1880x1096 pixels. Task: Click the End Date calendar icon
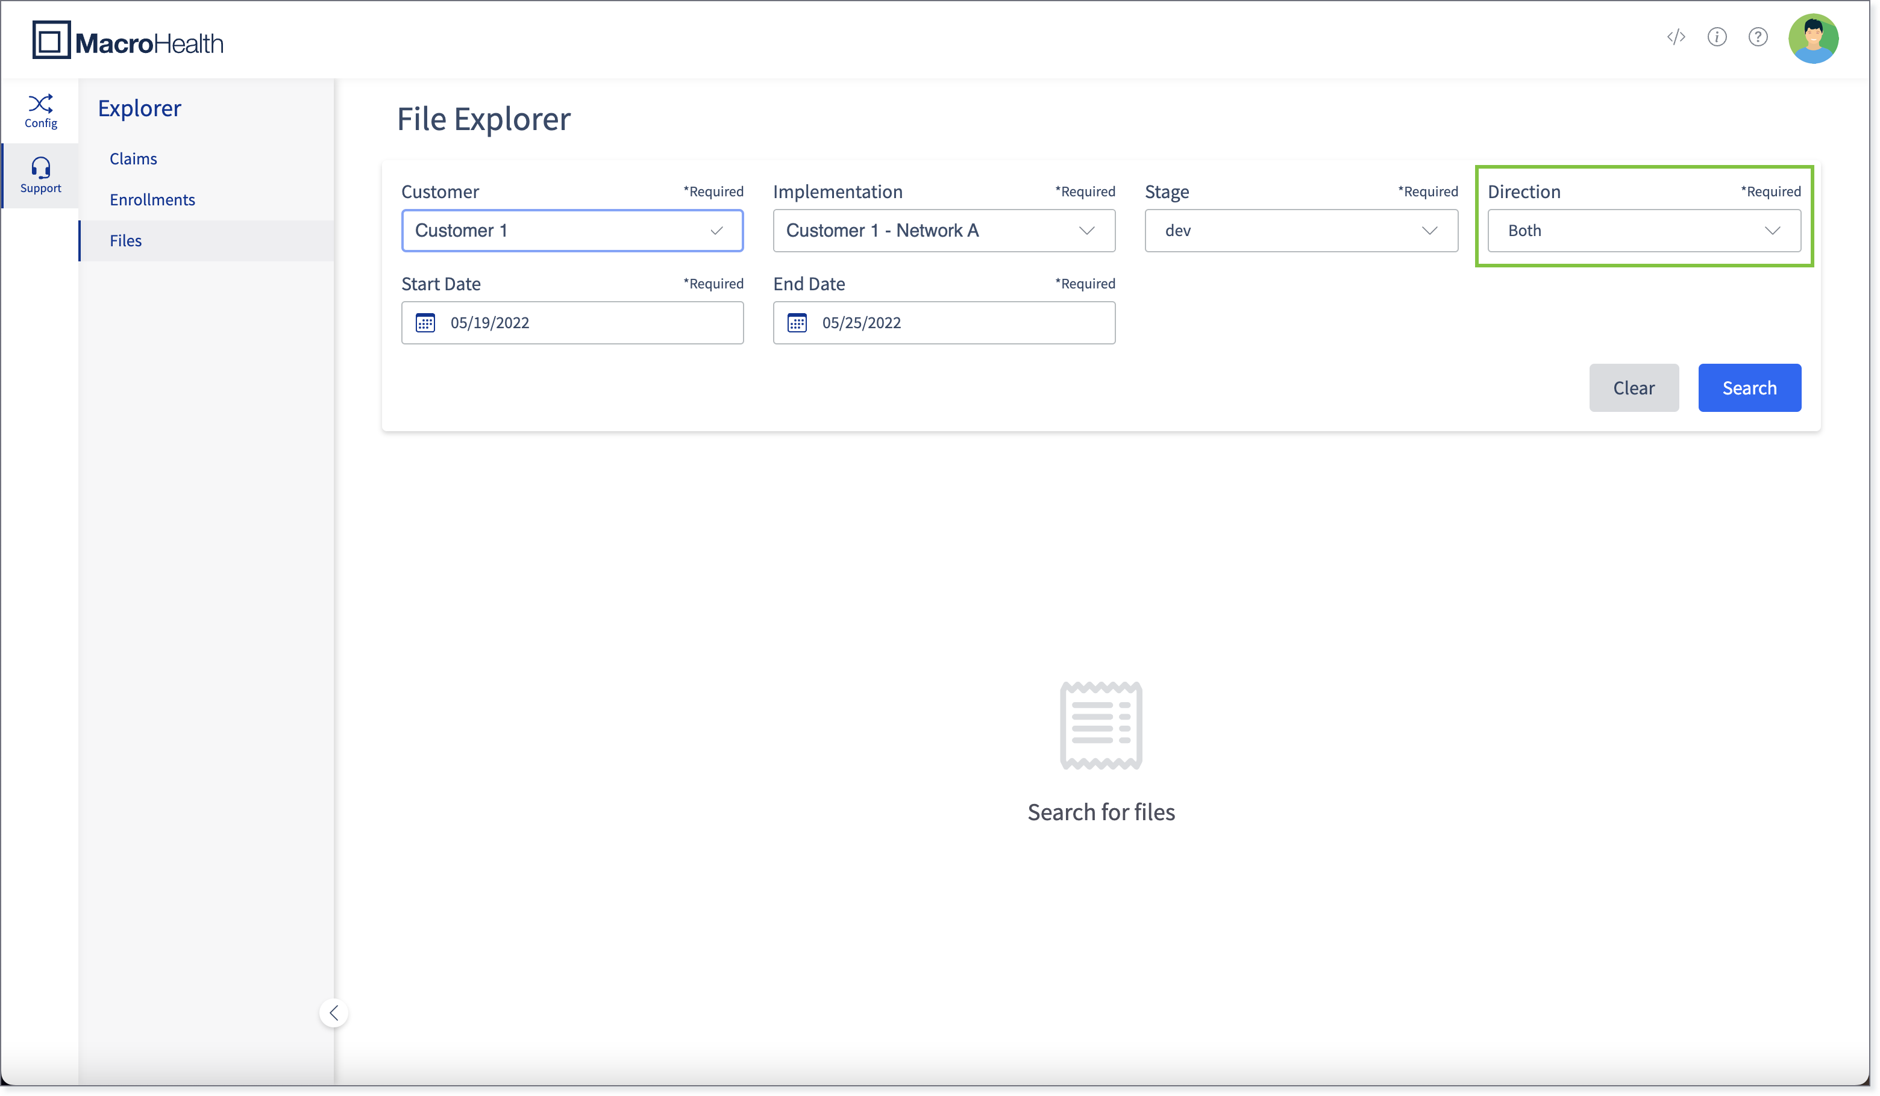(x=797, y=323)
